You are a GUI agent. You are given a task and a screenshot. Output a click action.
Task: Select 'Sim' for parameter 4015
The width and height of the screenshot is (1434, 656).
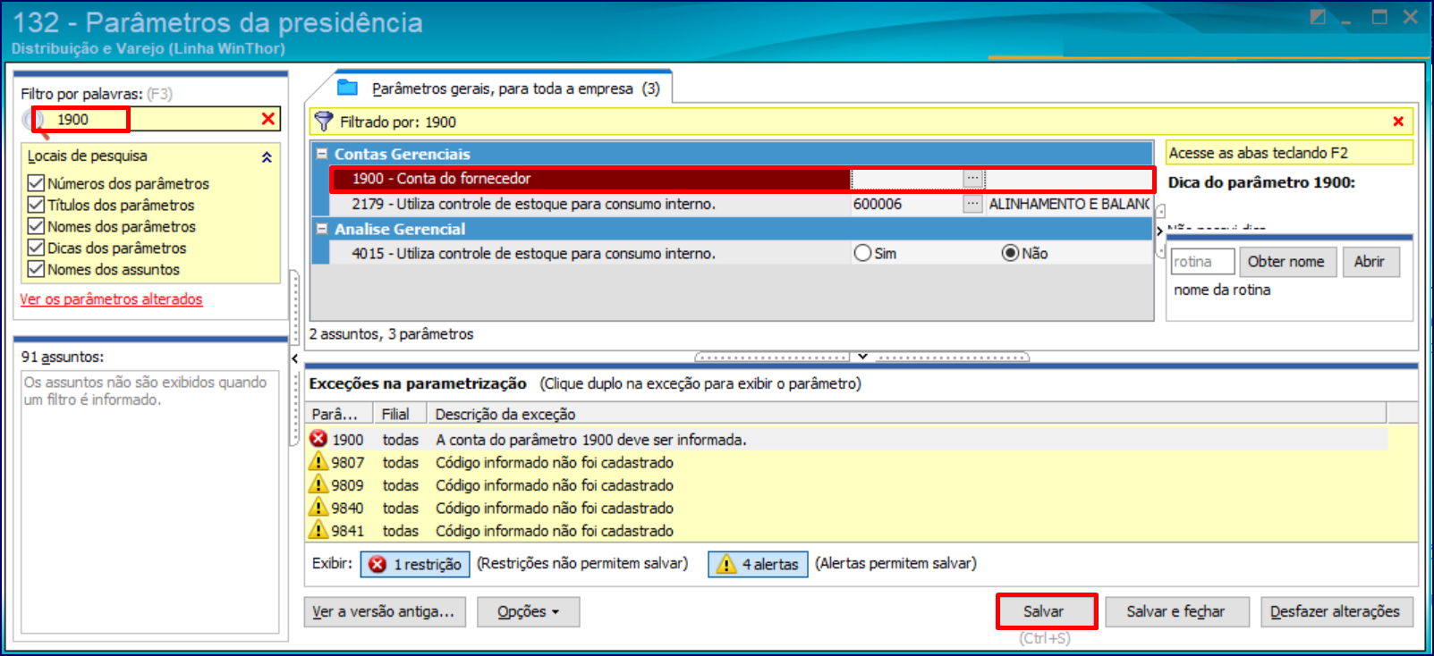point(862,253)
